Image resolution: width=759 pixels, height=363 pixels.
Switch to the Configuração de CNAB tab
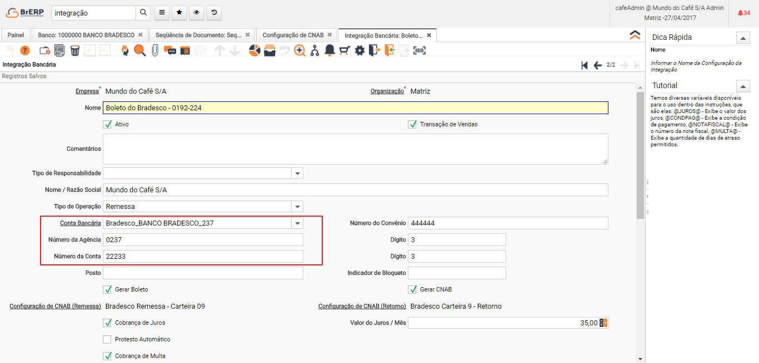point(293,35)
